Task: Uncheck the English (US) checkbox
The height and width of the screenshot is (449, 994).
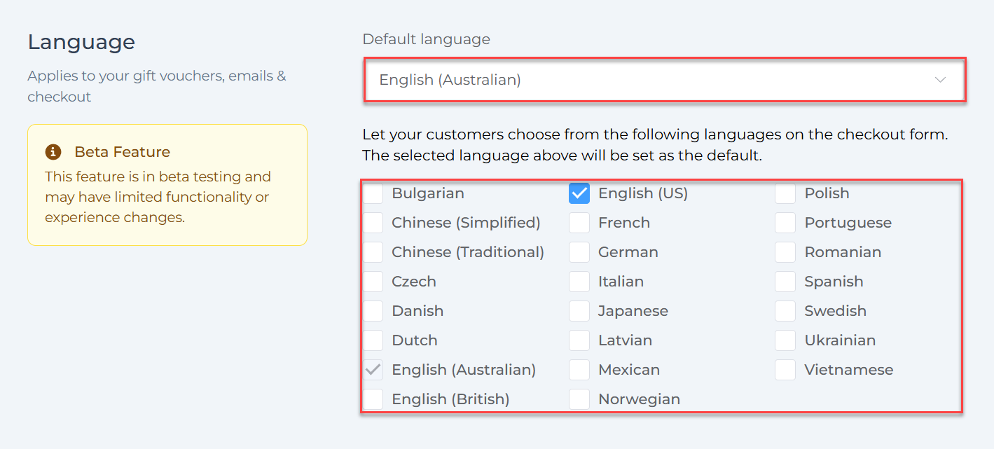Action: click(x=579, y=193)
